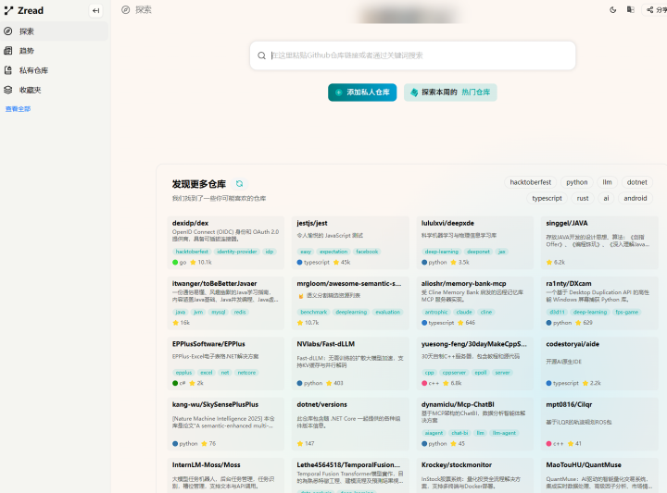Click the 收藏夹 stack icon in the sidebar

coord(8,90)
